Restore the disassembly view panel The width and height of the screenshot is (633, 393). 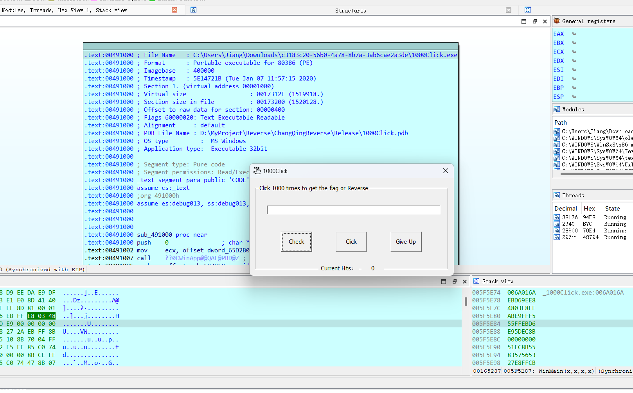[534, 21]
